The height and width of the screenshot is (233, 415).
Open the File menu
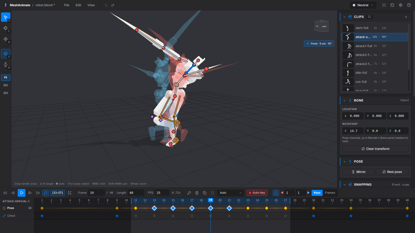(67, 5)
